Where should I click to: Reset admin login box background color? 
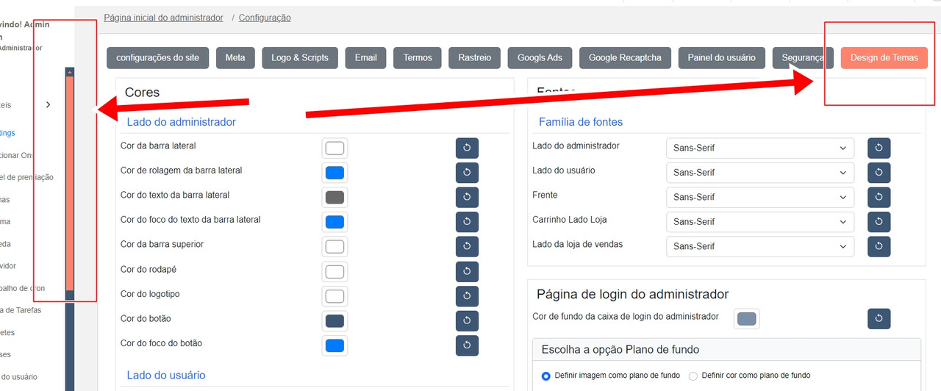(x=879, y=318)
